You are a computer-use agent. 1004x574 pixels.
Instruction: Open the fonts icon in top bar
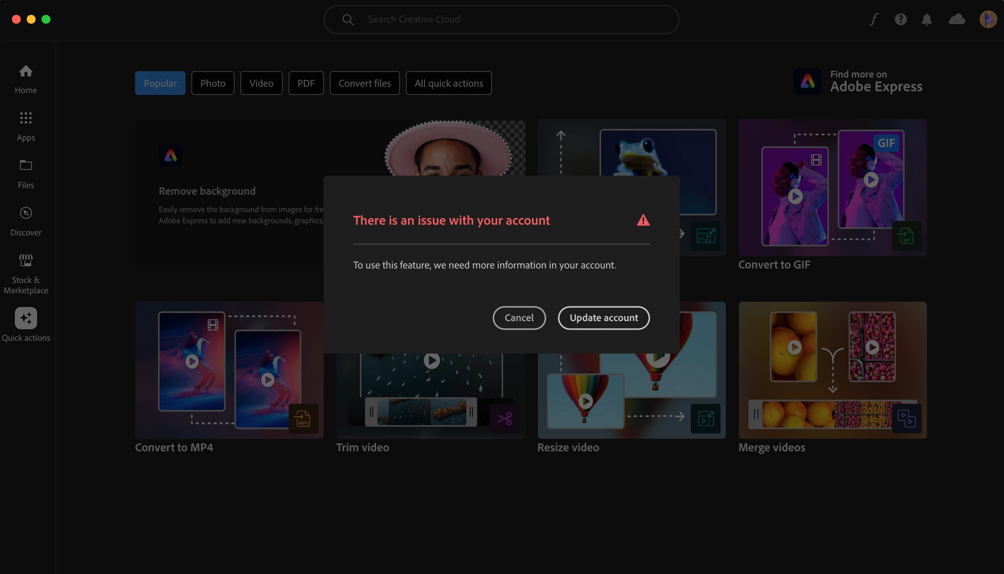pyautogui.click(x=874, y=19)
